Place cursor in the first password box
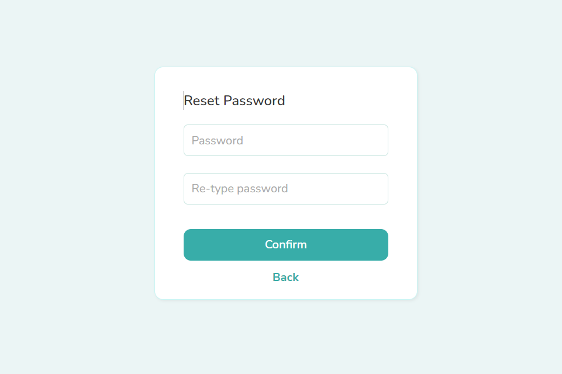This screenshot has height=374, width=562. click(x=285, y=140)
